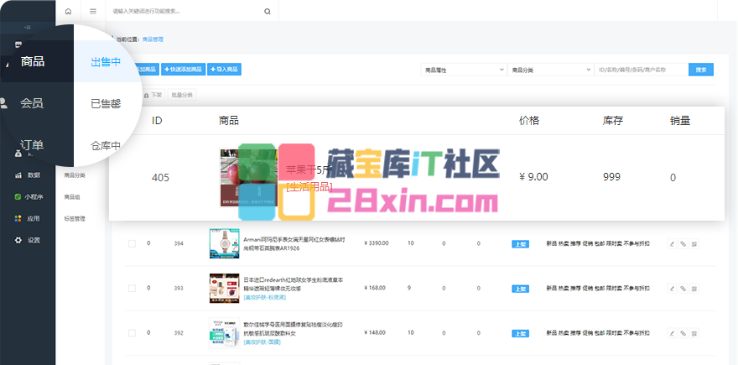Click the blue 搜索 button
738x365 pixels.
(701, 70)
